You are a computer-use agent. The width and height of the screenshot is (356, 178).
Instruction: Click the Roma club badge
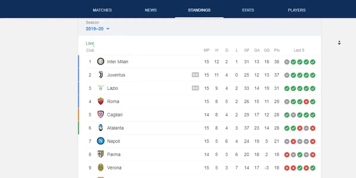click(101, 101)
